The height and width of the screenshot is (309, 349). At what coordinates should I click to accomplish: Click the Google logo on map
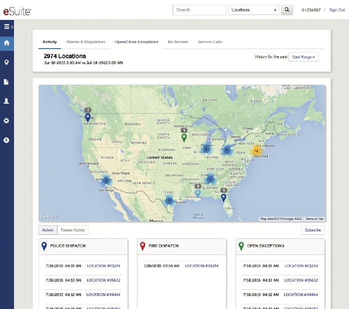pos(49,216)
